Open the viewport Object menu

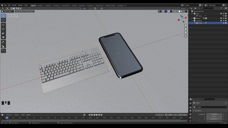coord(32,11)
